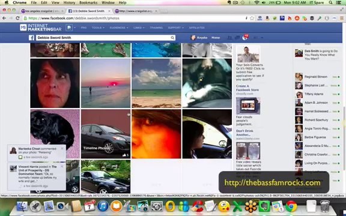
Task: Click the red Adblock-style extension icon
Action: (297, 18)
